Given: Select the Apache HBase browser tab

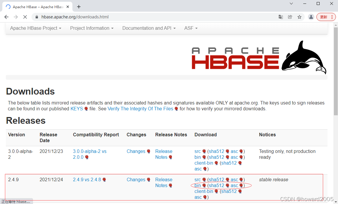Looking at the screenshot, I should coord(37,7).
